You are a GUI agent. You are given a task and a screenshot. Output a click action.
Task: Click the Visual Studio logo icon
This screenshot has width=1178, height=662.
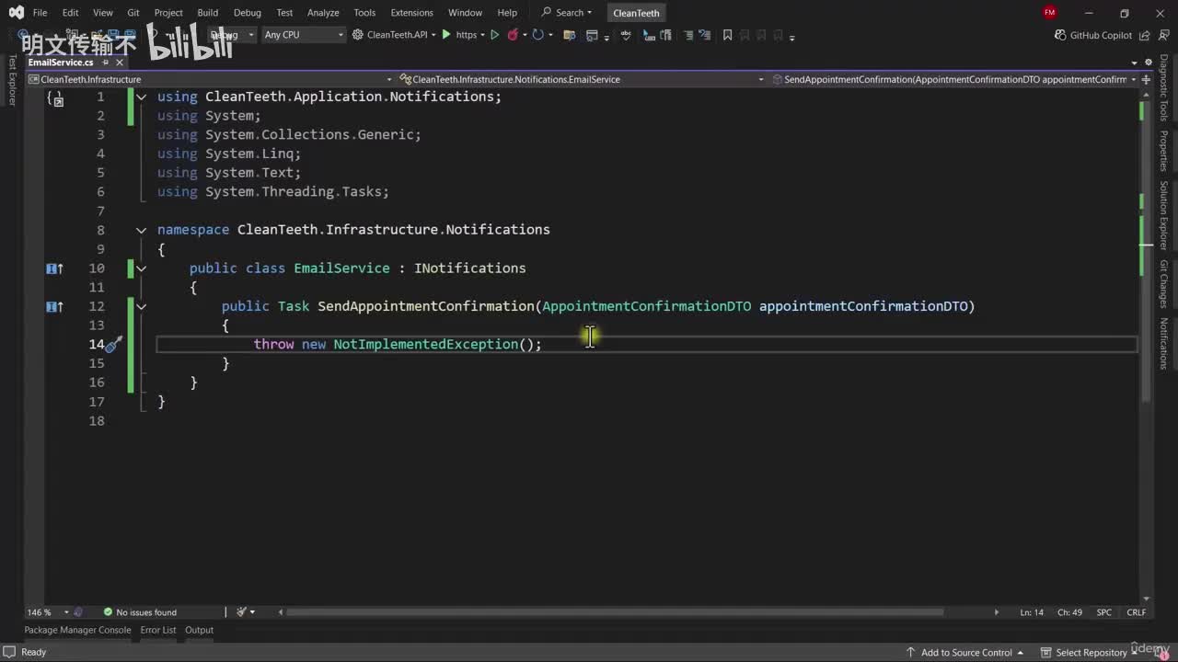(x=16, y=13)
